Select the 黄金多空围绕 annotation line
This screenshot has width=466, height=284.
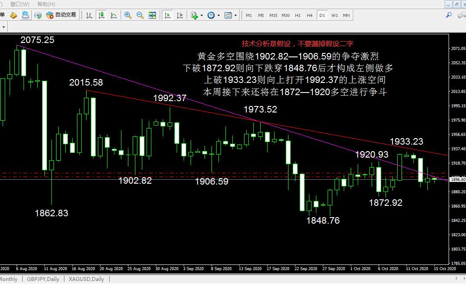click(288, 56)
